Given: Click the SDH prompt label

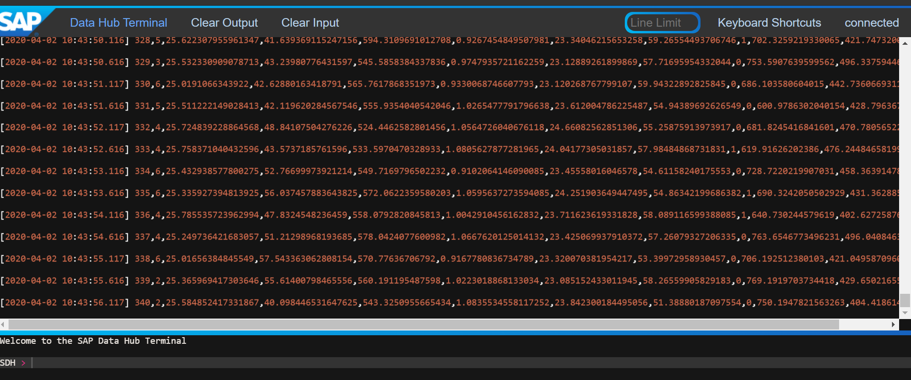Looking at the screenshot, I should (x=8, y=363).
